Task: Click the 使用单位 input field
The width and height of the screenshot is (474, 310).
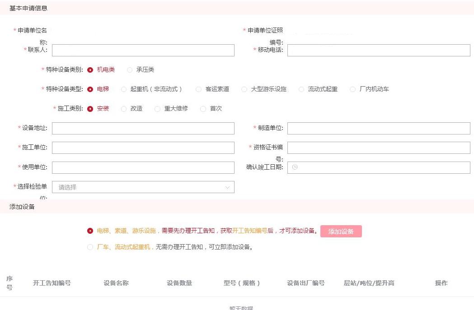Action: tap(143, 167)
